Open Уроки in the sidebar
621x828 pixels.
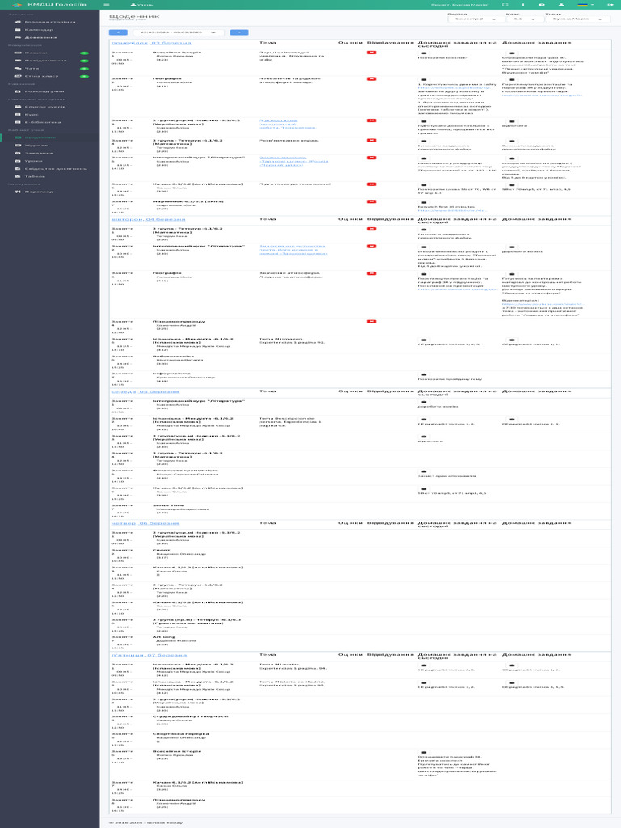(x=49, y=161)
